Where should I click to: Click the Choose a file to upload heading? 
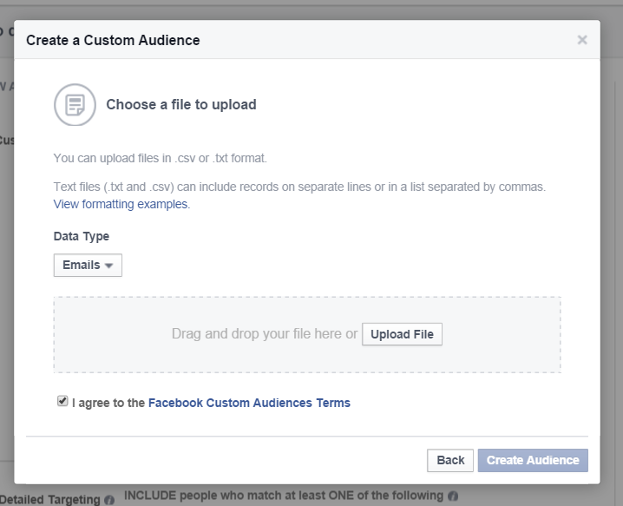(x=181, y=104)
